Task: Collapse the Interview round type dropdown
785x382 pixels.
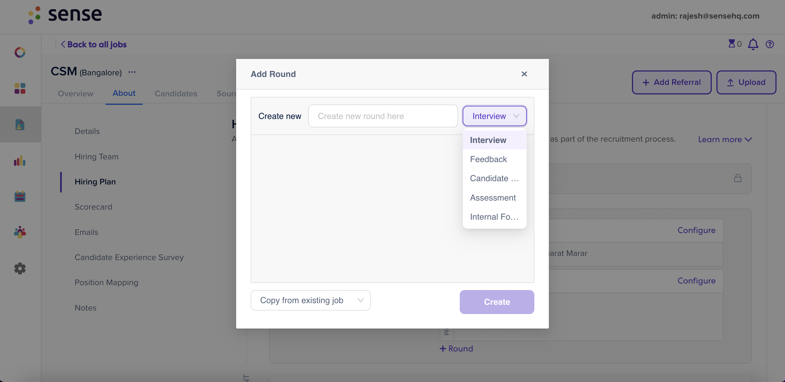Action: (494, 116)
